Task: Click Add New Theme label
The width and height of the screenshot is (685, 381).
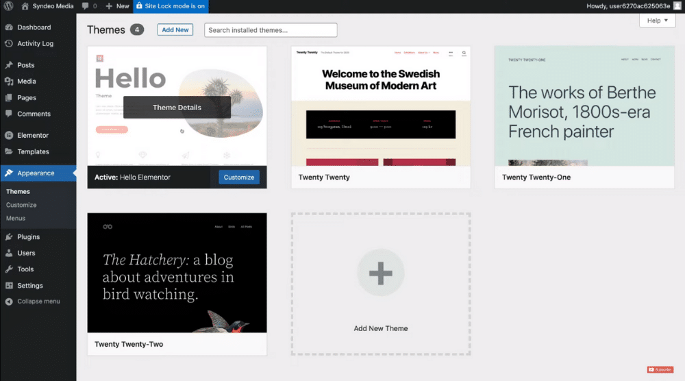Action: (x=381, y=328)
